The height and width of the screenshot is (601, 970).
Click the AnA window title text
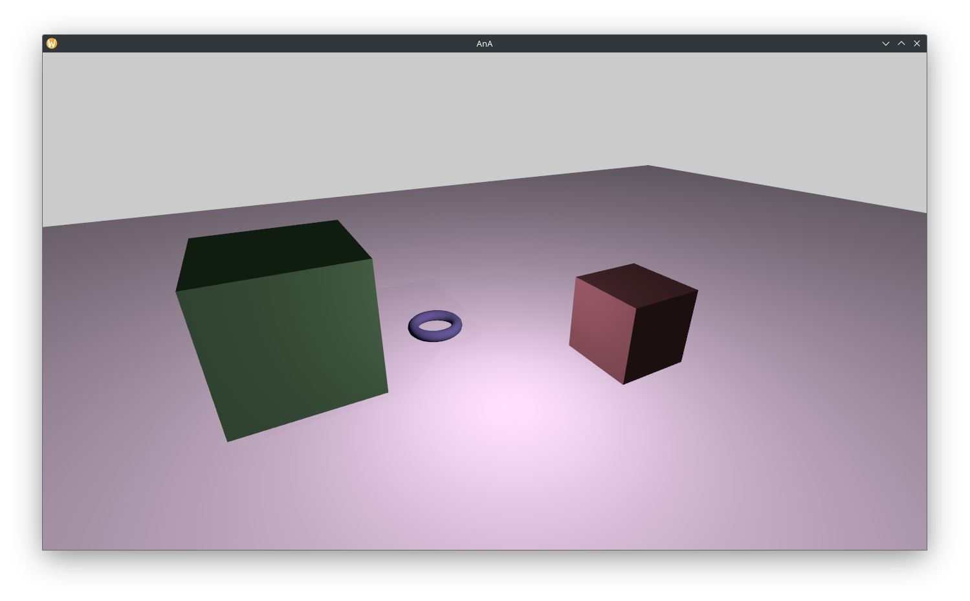pyautogui.click(x=484, y=43)
